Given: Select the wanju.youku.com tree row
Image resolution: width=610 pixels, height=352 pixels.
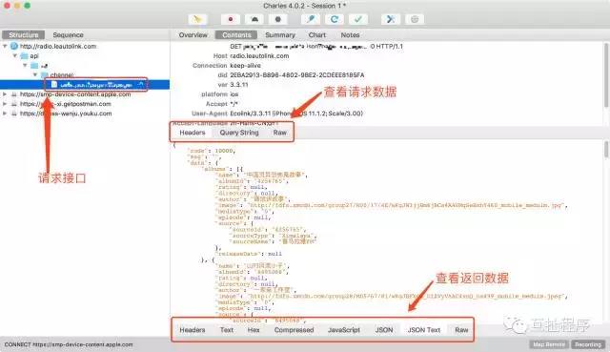Looking at the screenshot, I should 66,114.
